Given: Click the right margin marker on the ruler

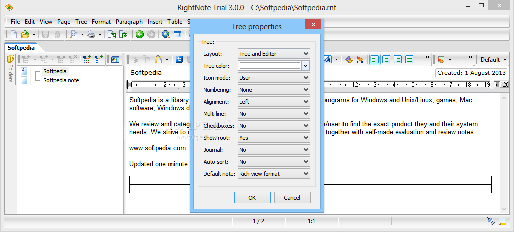Looking at the screenshot, I should pyautogui.click(x=492, y=85).
